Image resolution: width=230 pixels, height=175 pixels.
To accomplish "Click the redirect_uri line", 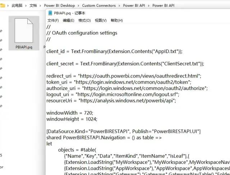I will click(x=124, y=76).
